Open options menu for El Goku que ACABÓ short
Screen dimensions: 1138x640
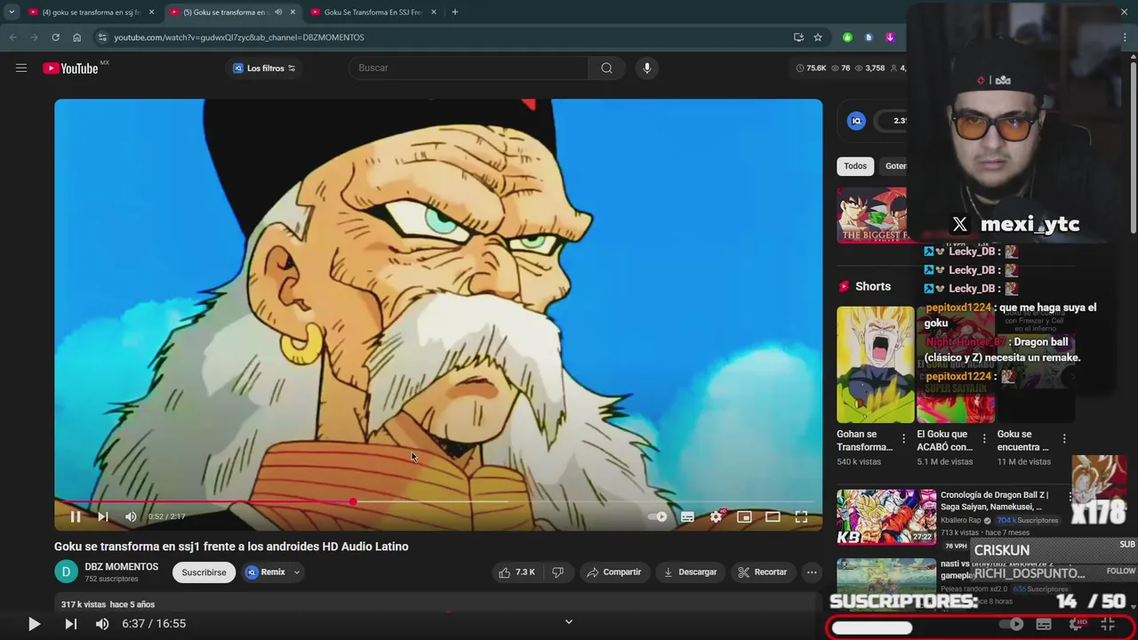[984, 438]
